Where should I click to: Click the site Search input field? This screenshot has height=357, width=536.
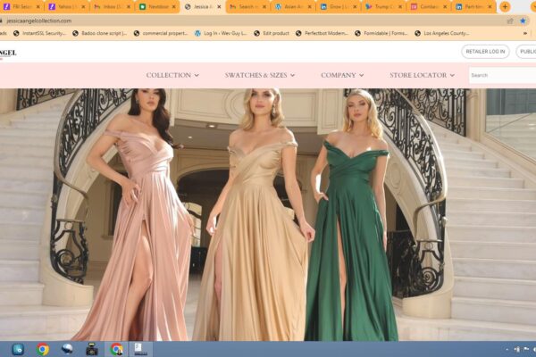pyautogui.click(x=501, y=75)
